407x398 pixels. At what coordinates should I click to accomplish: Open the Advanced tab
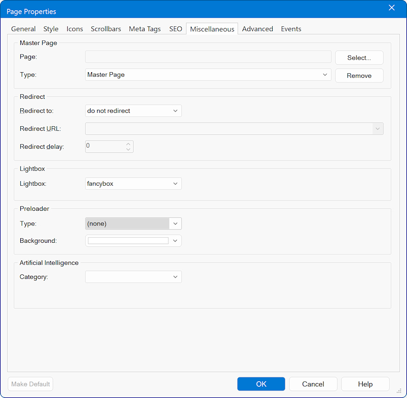pos(257,29)
